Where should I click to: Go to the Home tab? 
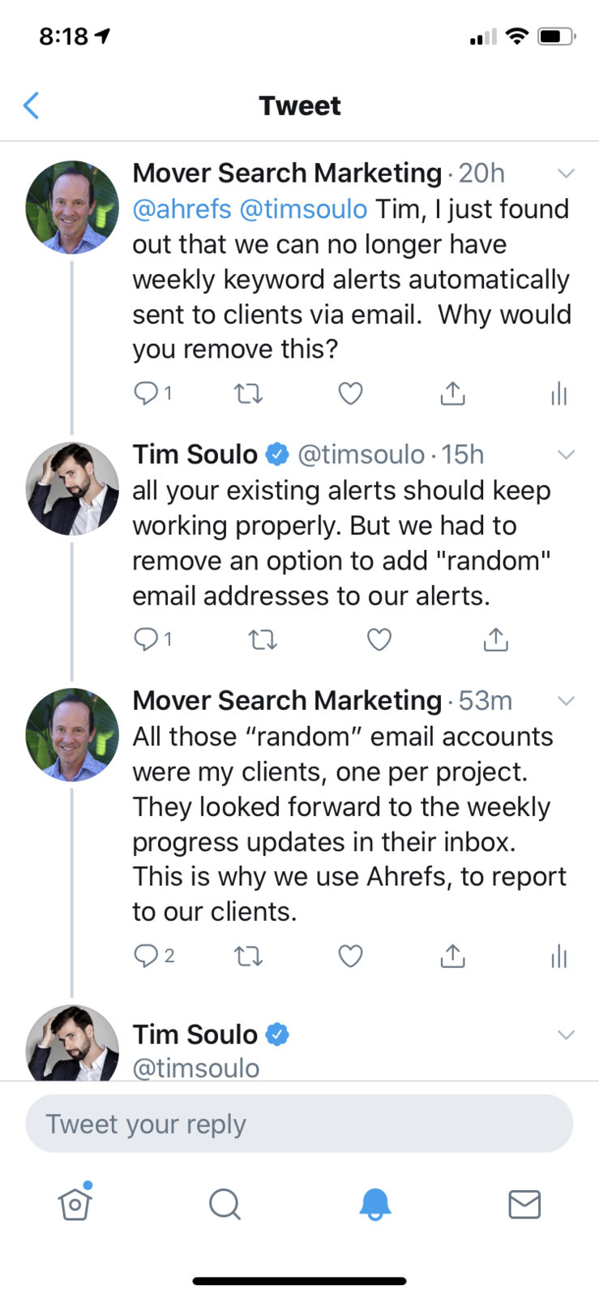pyautogui.click(x=75, y=1203)
